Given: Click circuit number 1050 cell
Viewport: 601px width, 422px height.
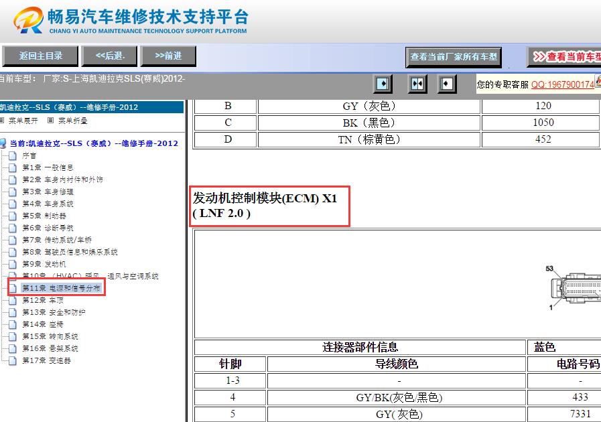Looking at the screenshot, I should [541, 123].
